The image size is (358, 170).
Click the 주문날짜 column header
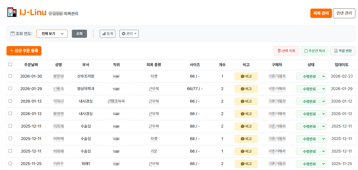[x=31, y=65]
